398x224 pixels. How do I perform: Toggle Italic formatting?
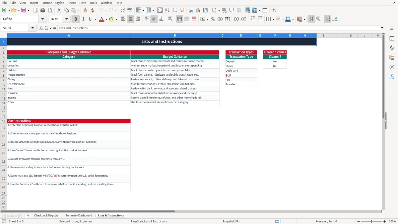pos(83,19)
